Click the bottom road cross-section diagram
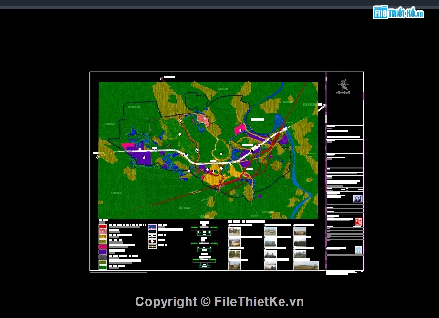 [204, 261]
